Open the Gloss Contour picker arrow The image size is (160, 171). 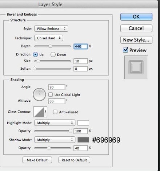[45, 112]
